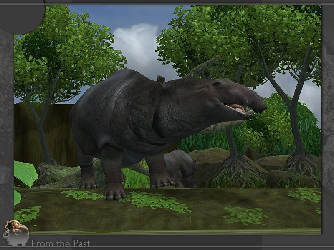Click the large bright leaf at left edge

(24, 173)
